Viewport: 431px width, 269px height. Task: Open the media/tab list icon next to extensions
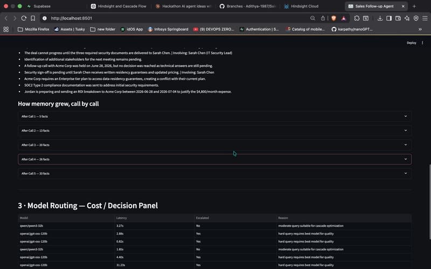pos(366,18)
